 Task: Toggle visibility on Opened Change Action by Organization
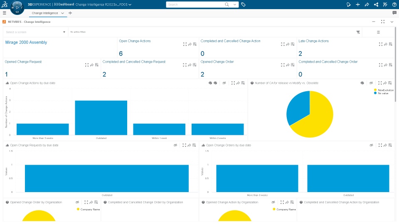pyautogui.click(x=273, y=202)
